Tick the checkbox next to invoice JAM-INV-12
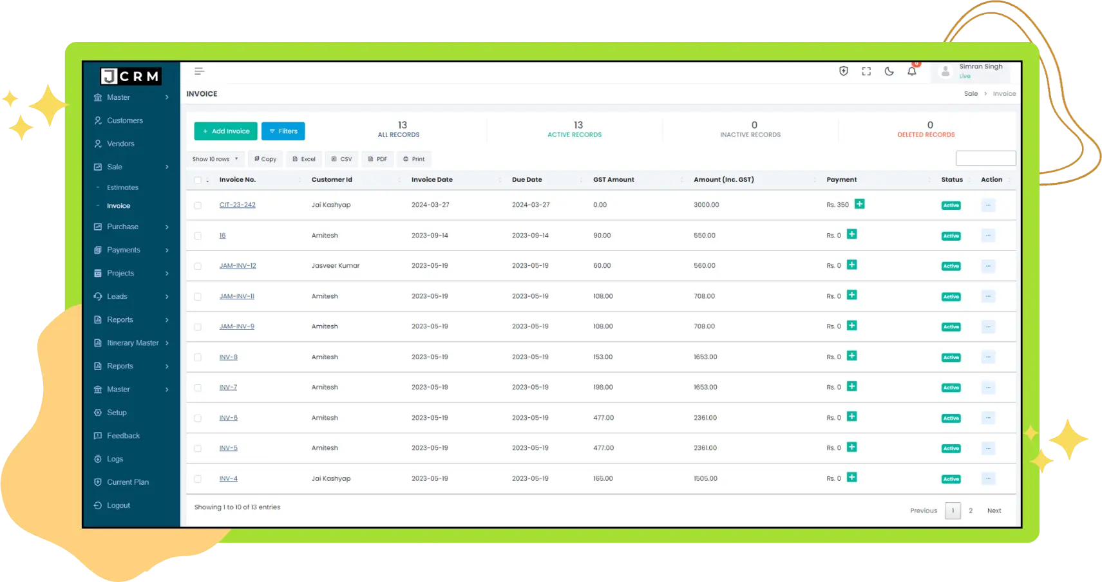This screenshot has height=582, width=1102. click(x=198, y=265)
